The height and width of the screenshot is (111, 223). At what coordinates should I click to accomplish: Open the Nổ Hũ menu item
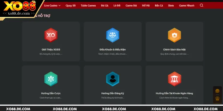pyautogui.click(x=146, y=5)
